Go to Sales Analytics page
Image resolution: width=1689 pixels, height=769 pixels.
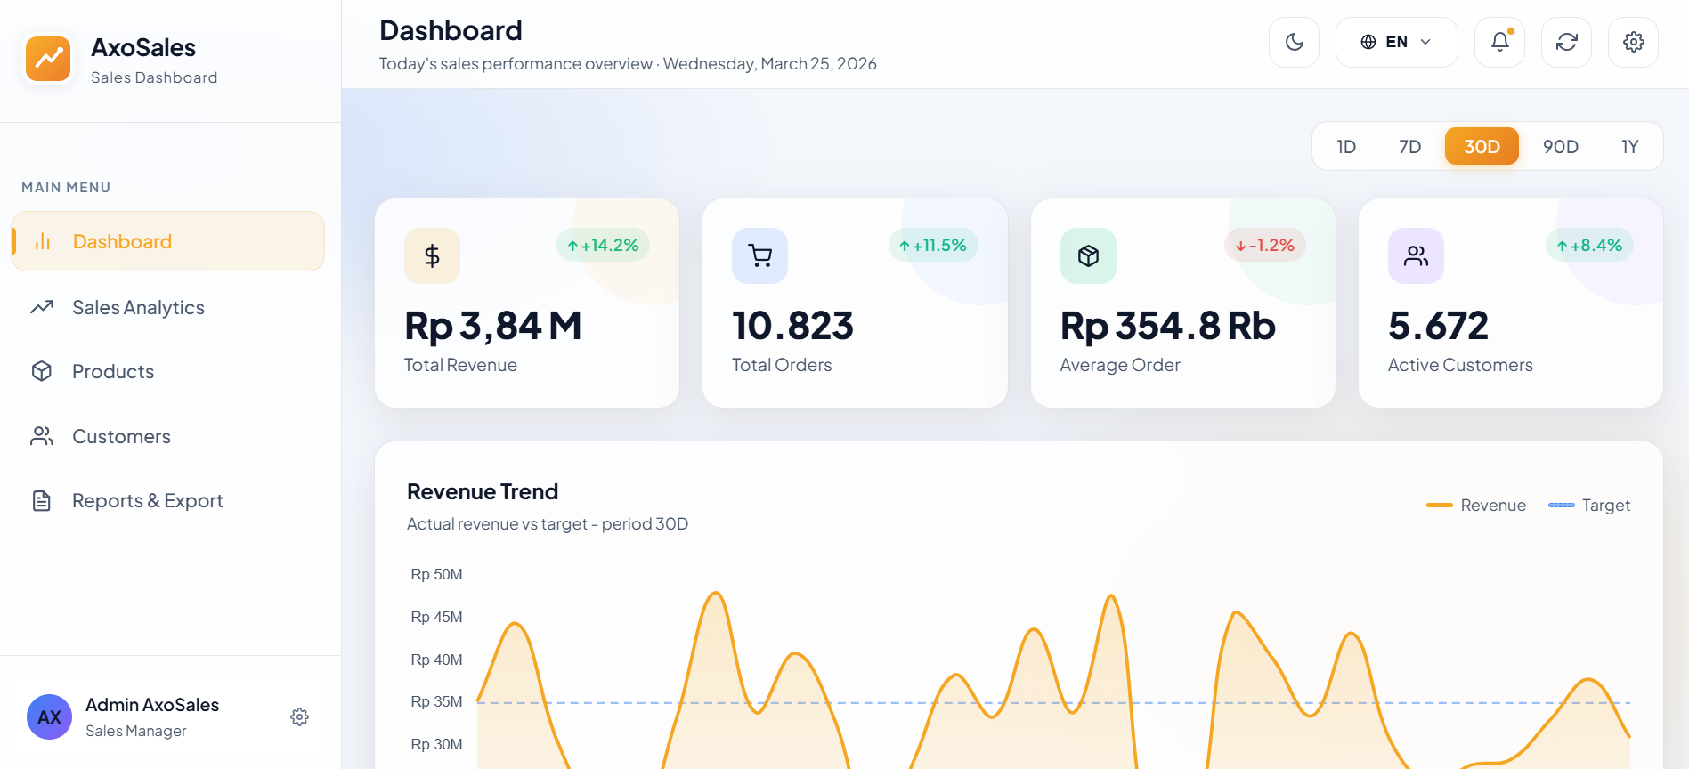(167, 307)
